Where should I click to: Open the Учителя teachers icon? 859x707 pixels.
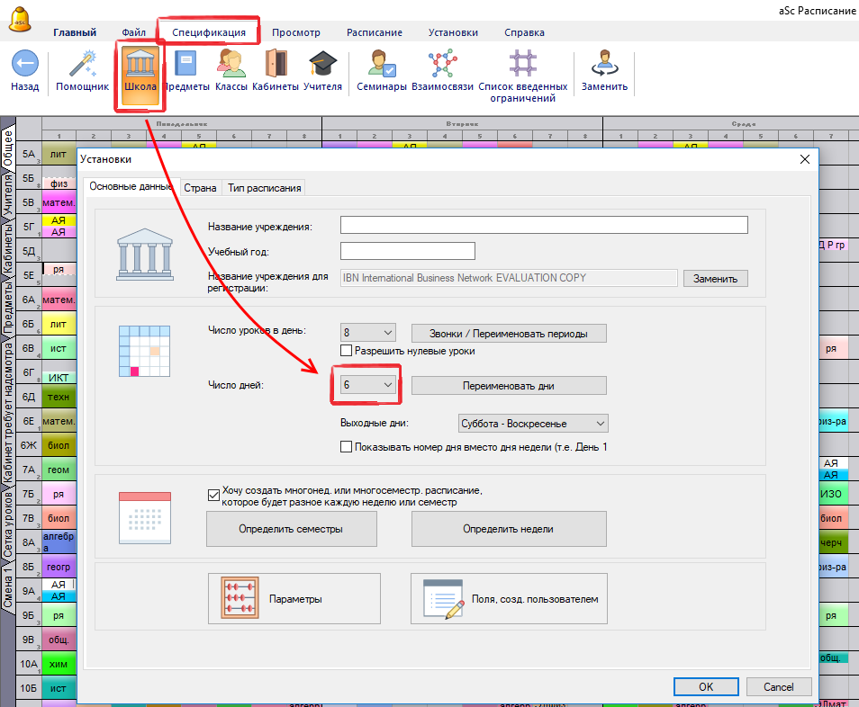(x=322, y=65)
